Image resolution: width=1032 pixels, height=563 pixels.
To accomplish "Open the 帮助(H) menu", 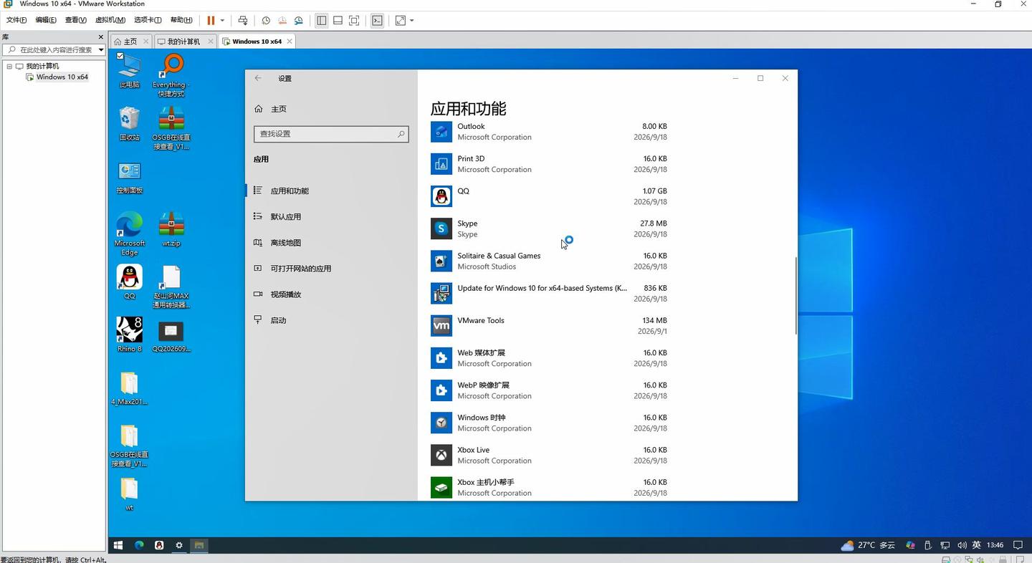I will pos(181,20).
